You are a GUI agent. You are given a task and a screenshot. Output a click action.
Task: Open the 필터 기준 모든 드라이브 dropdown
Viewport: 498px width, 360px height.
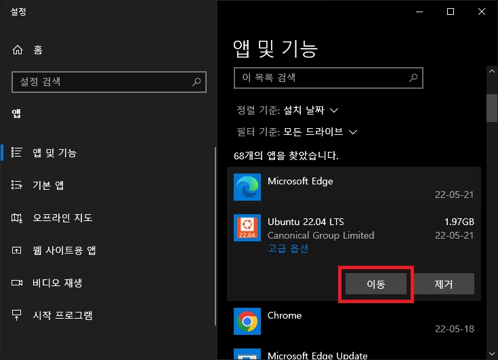click(x=320, y=132)
